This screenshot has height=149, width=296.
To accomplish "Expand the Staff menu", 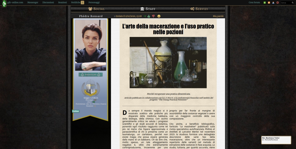I will pyautogui.click(x=148, y=9).
